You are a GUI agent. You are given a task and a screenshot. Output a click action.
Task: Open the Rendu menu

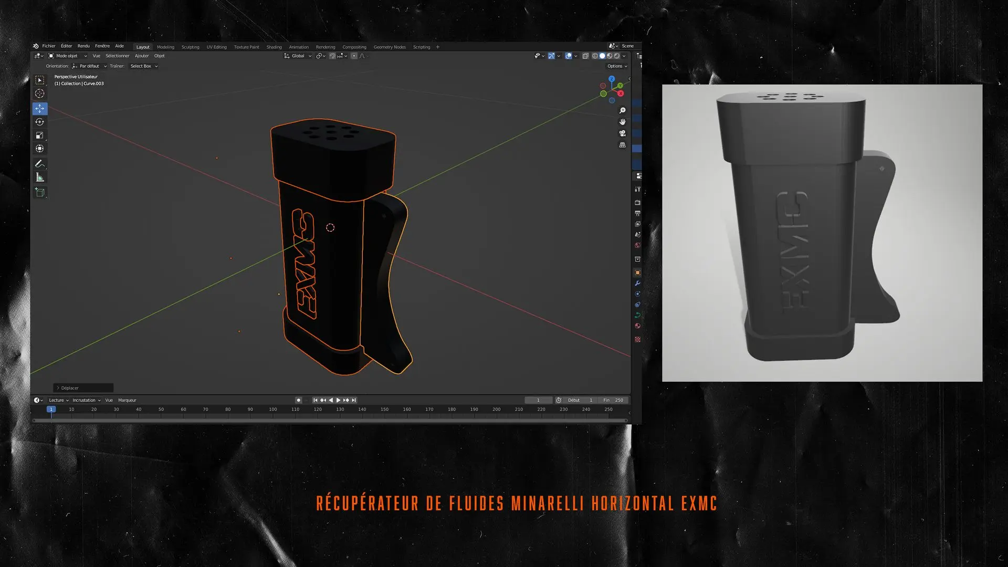(83, 46)
